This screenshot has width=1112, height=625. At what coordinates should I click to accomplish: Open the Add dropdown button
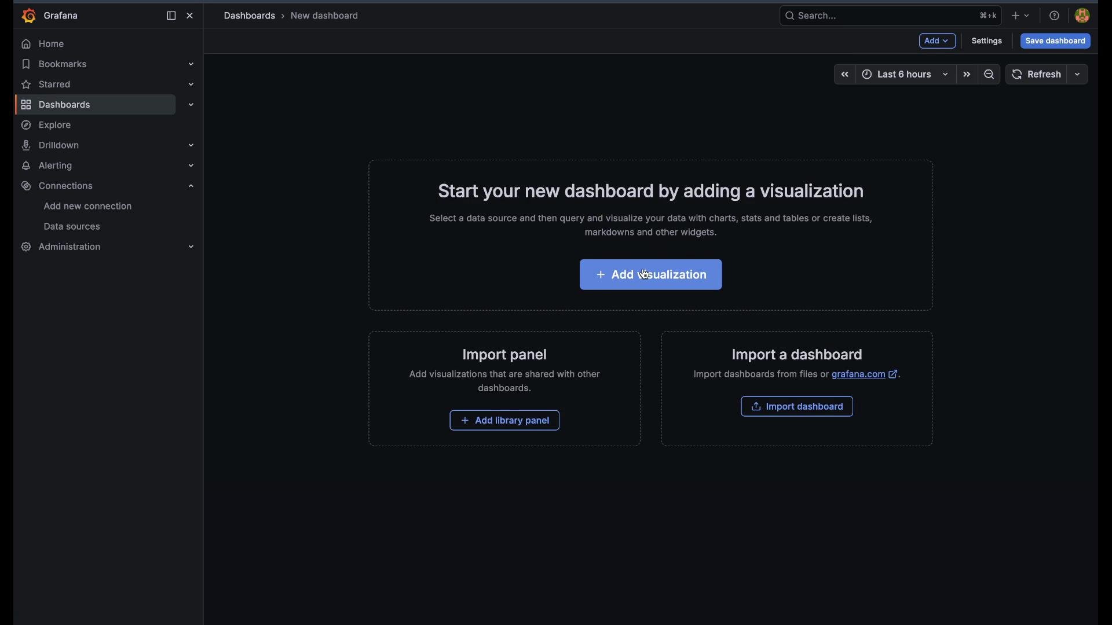(937, 41)
